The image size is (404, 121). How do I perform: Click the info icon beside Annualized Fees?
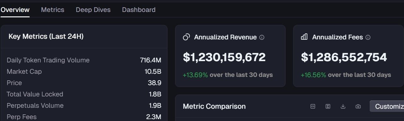368,37
